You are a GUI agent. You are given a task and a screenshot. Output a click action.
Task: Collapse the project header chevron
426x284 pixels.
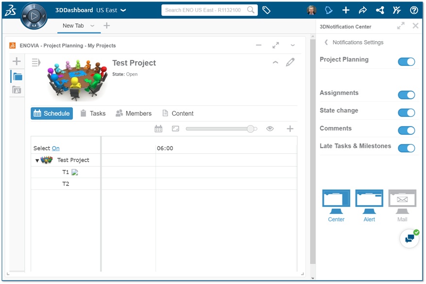pos(275,63)
